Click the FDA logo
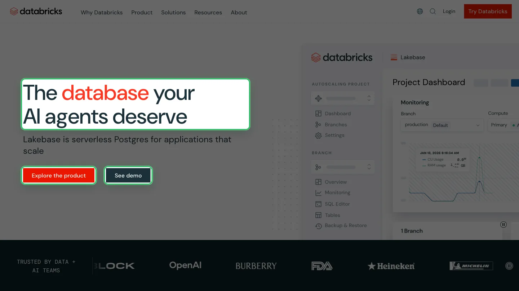 (x=322, y=266)
